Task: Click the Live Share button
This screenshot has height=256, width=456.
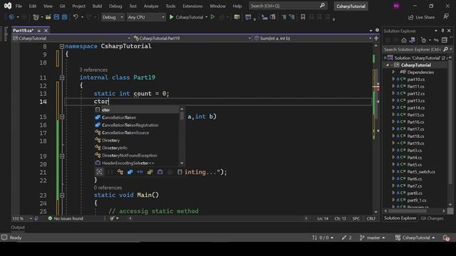Action: [x=421, y=17]
